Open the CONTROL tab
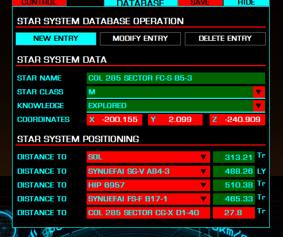 click(39, 3)
